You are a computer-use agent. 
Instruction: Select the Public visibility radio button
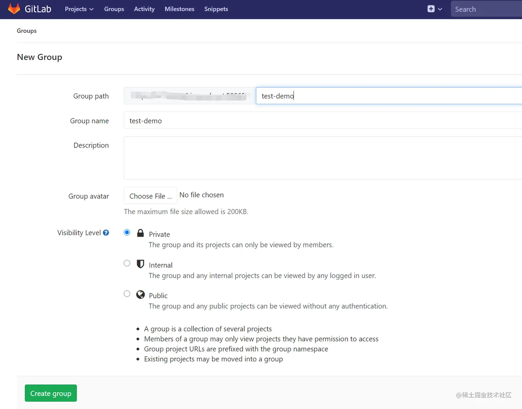click(127, 294)
